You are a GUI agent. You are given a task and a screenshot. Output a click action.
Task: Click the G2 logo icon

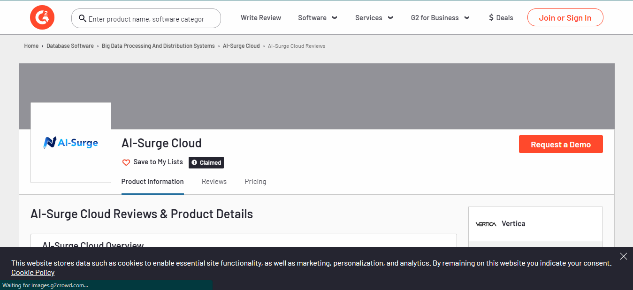42,18
